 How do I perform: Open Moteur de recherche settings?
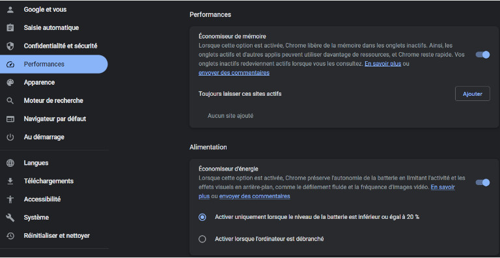coord(54,100)
